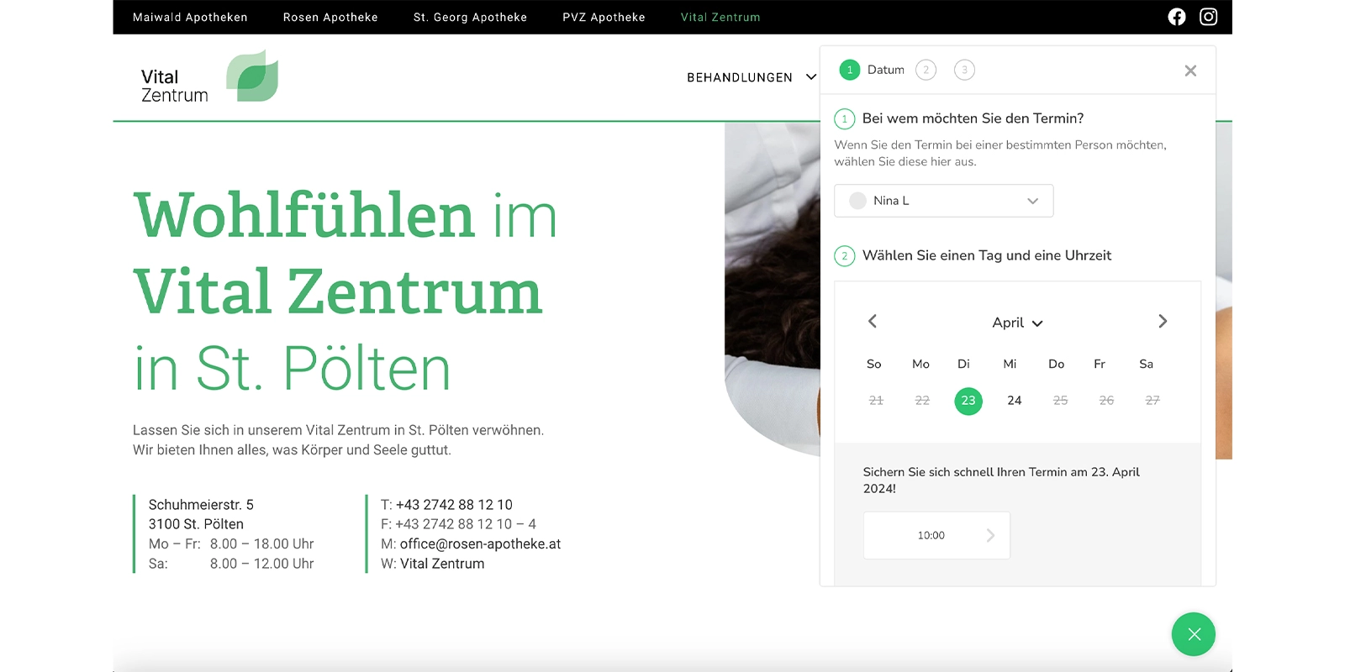The height and width of the screenshot is (672, 1345).
Task: Go to previous month in calendar
Action: pos(873,322)
